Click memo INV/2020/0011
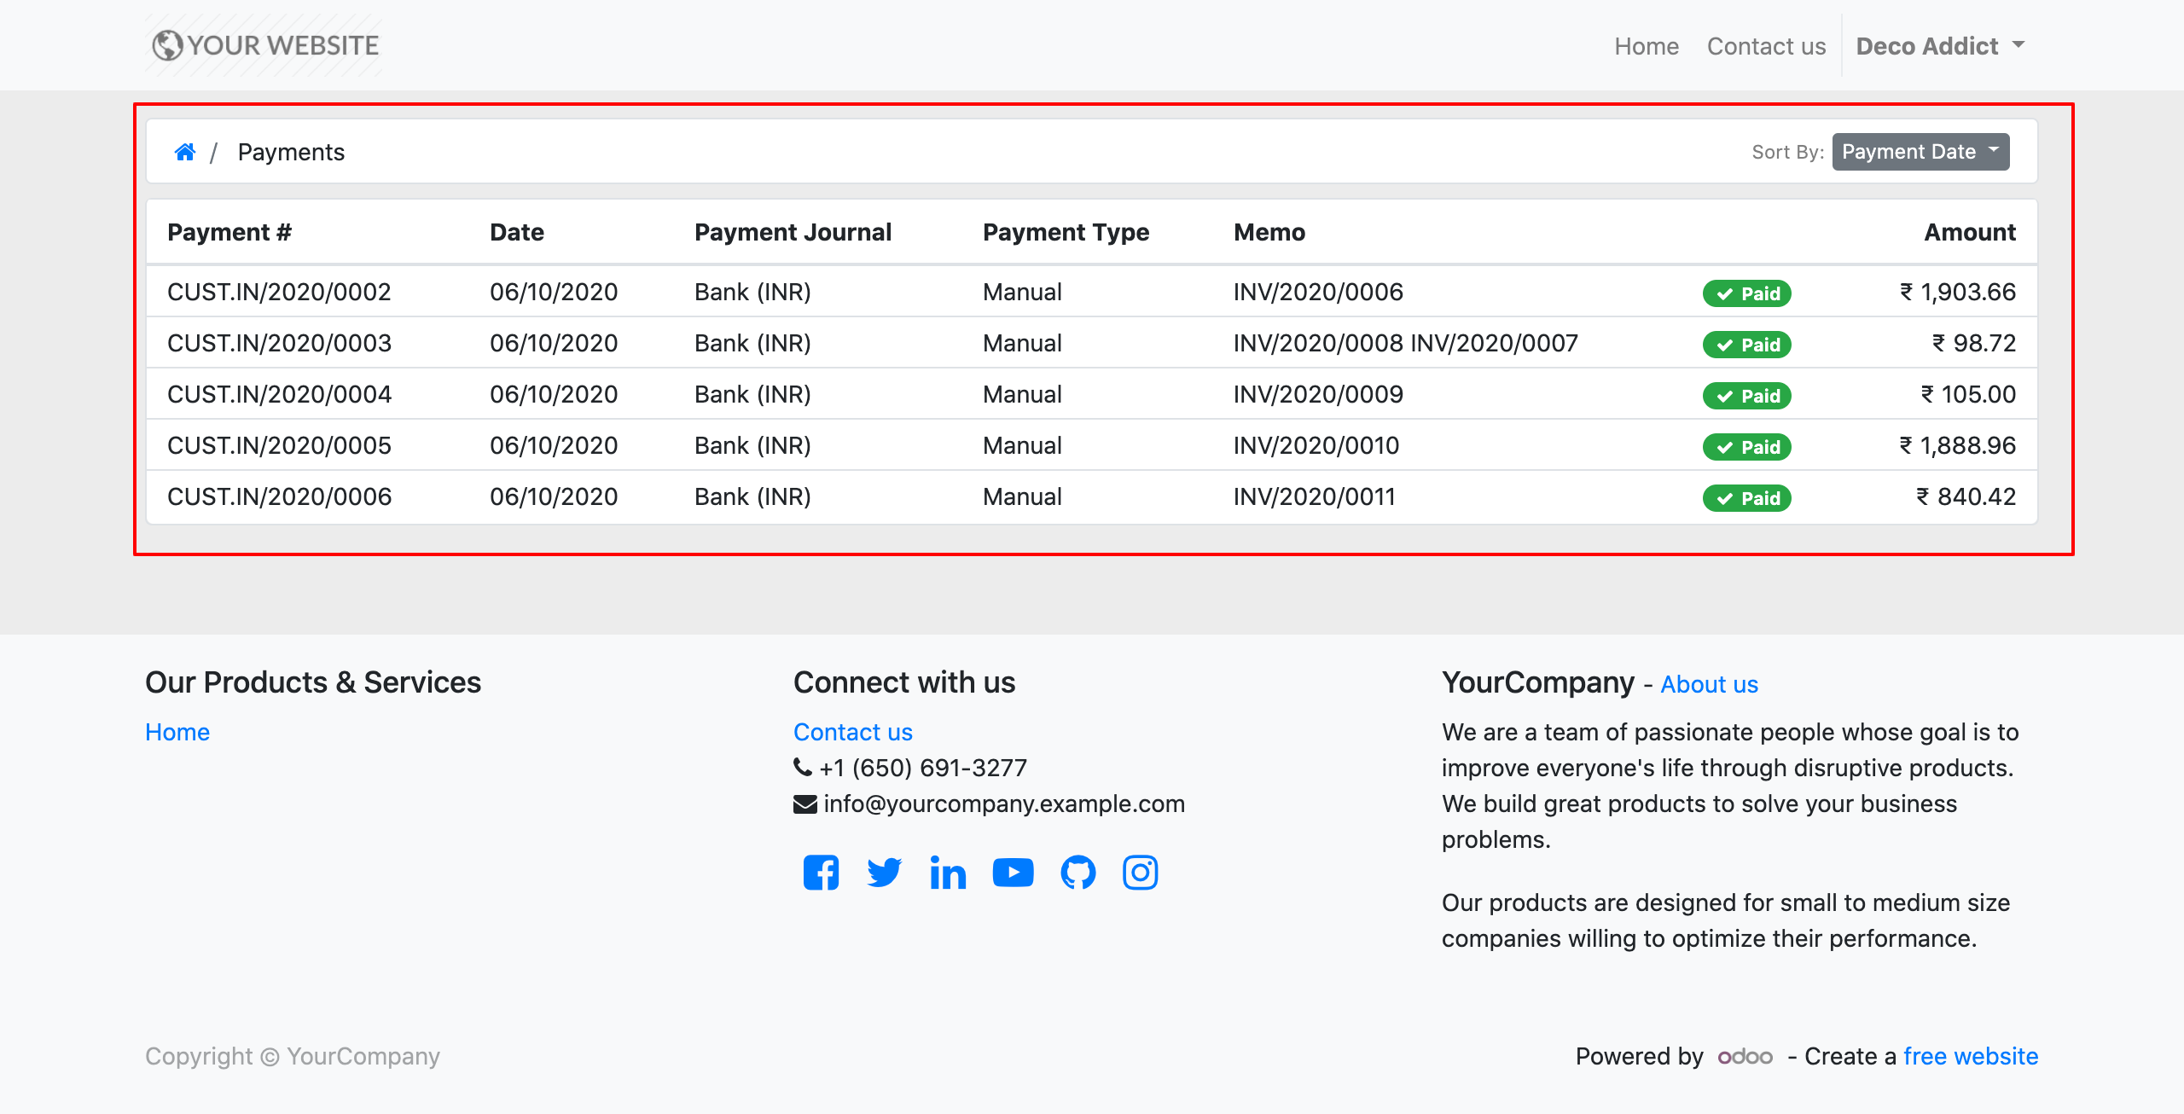The image size is (2184, 1114). point(1315,496)
